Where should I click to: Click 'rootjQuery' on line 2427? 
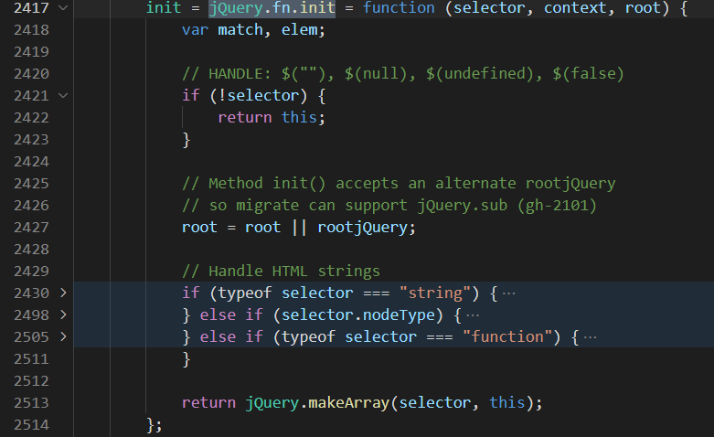(362, 227)
